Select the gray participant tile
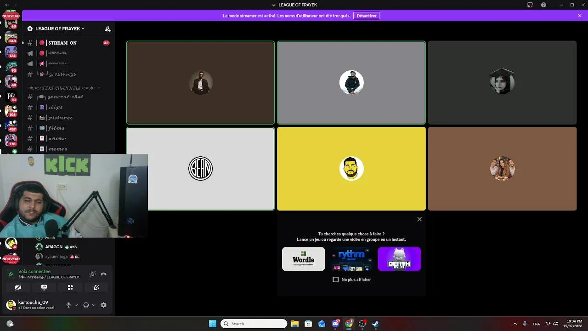The image size is (588, 331). tap(351, 83)
